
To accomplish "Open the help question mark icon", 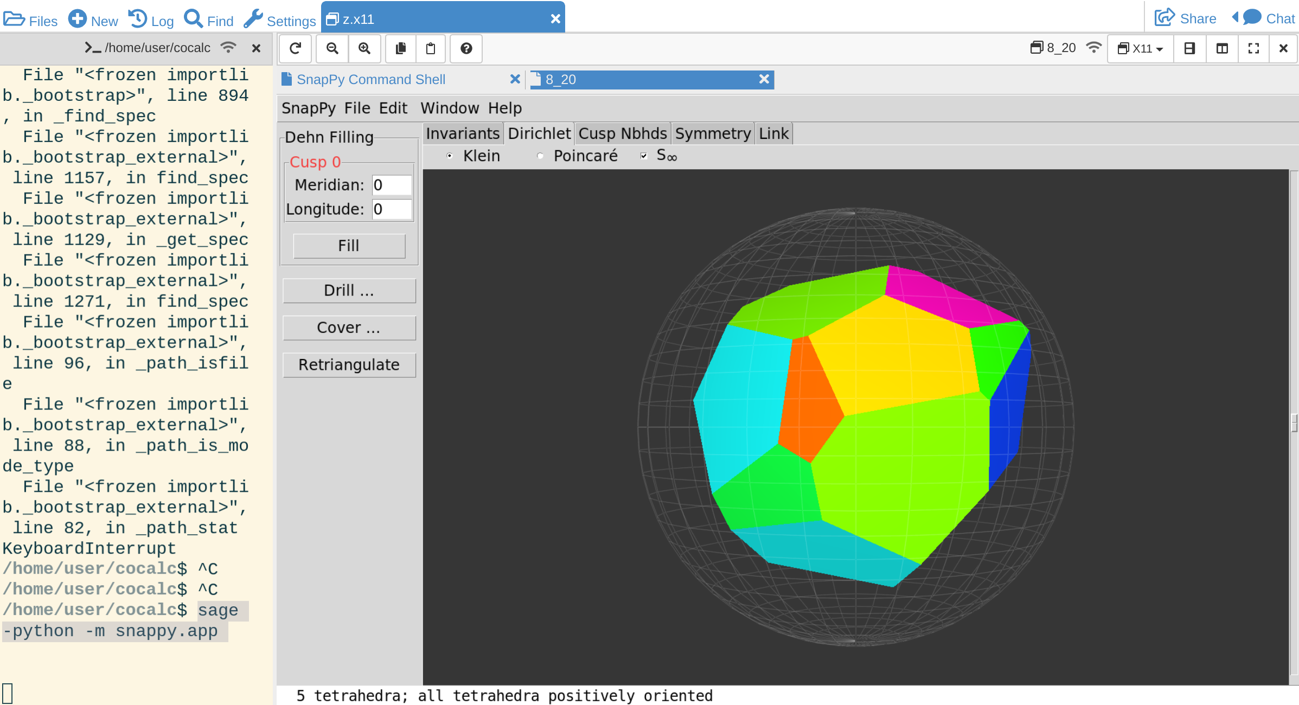I will tap(466, 49).
